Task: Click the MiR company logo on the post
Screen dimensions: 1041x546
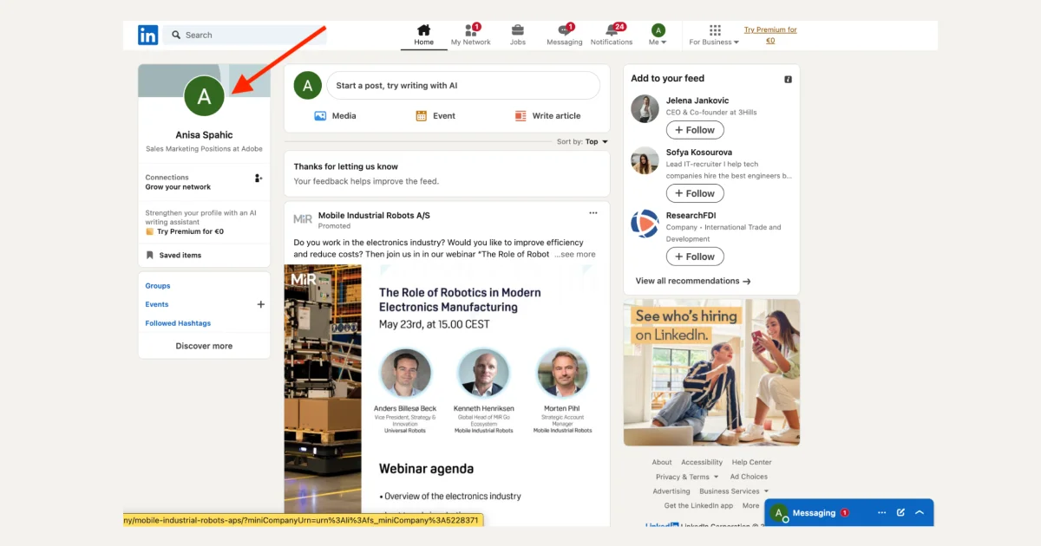Action: click(x=303, y=219)
